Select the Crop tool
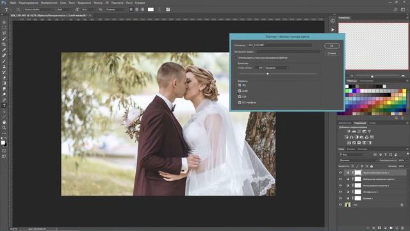This screenshot has height=231, width=410. (x=4, y=44)
